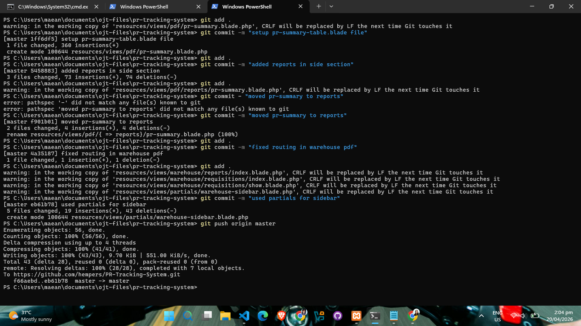The width and height of the screenshot is (581, 326).
Task: Open Task View from taskbar
Action: coord(207,316)
